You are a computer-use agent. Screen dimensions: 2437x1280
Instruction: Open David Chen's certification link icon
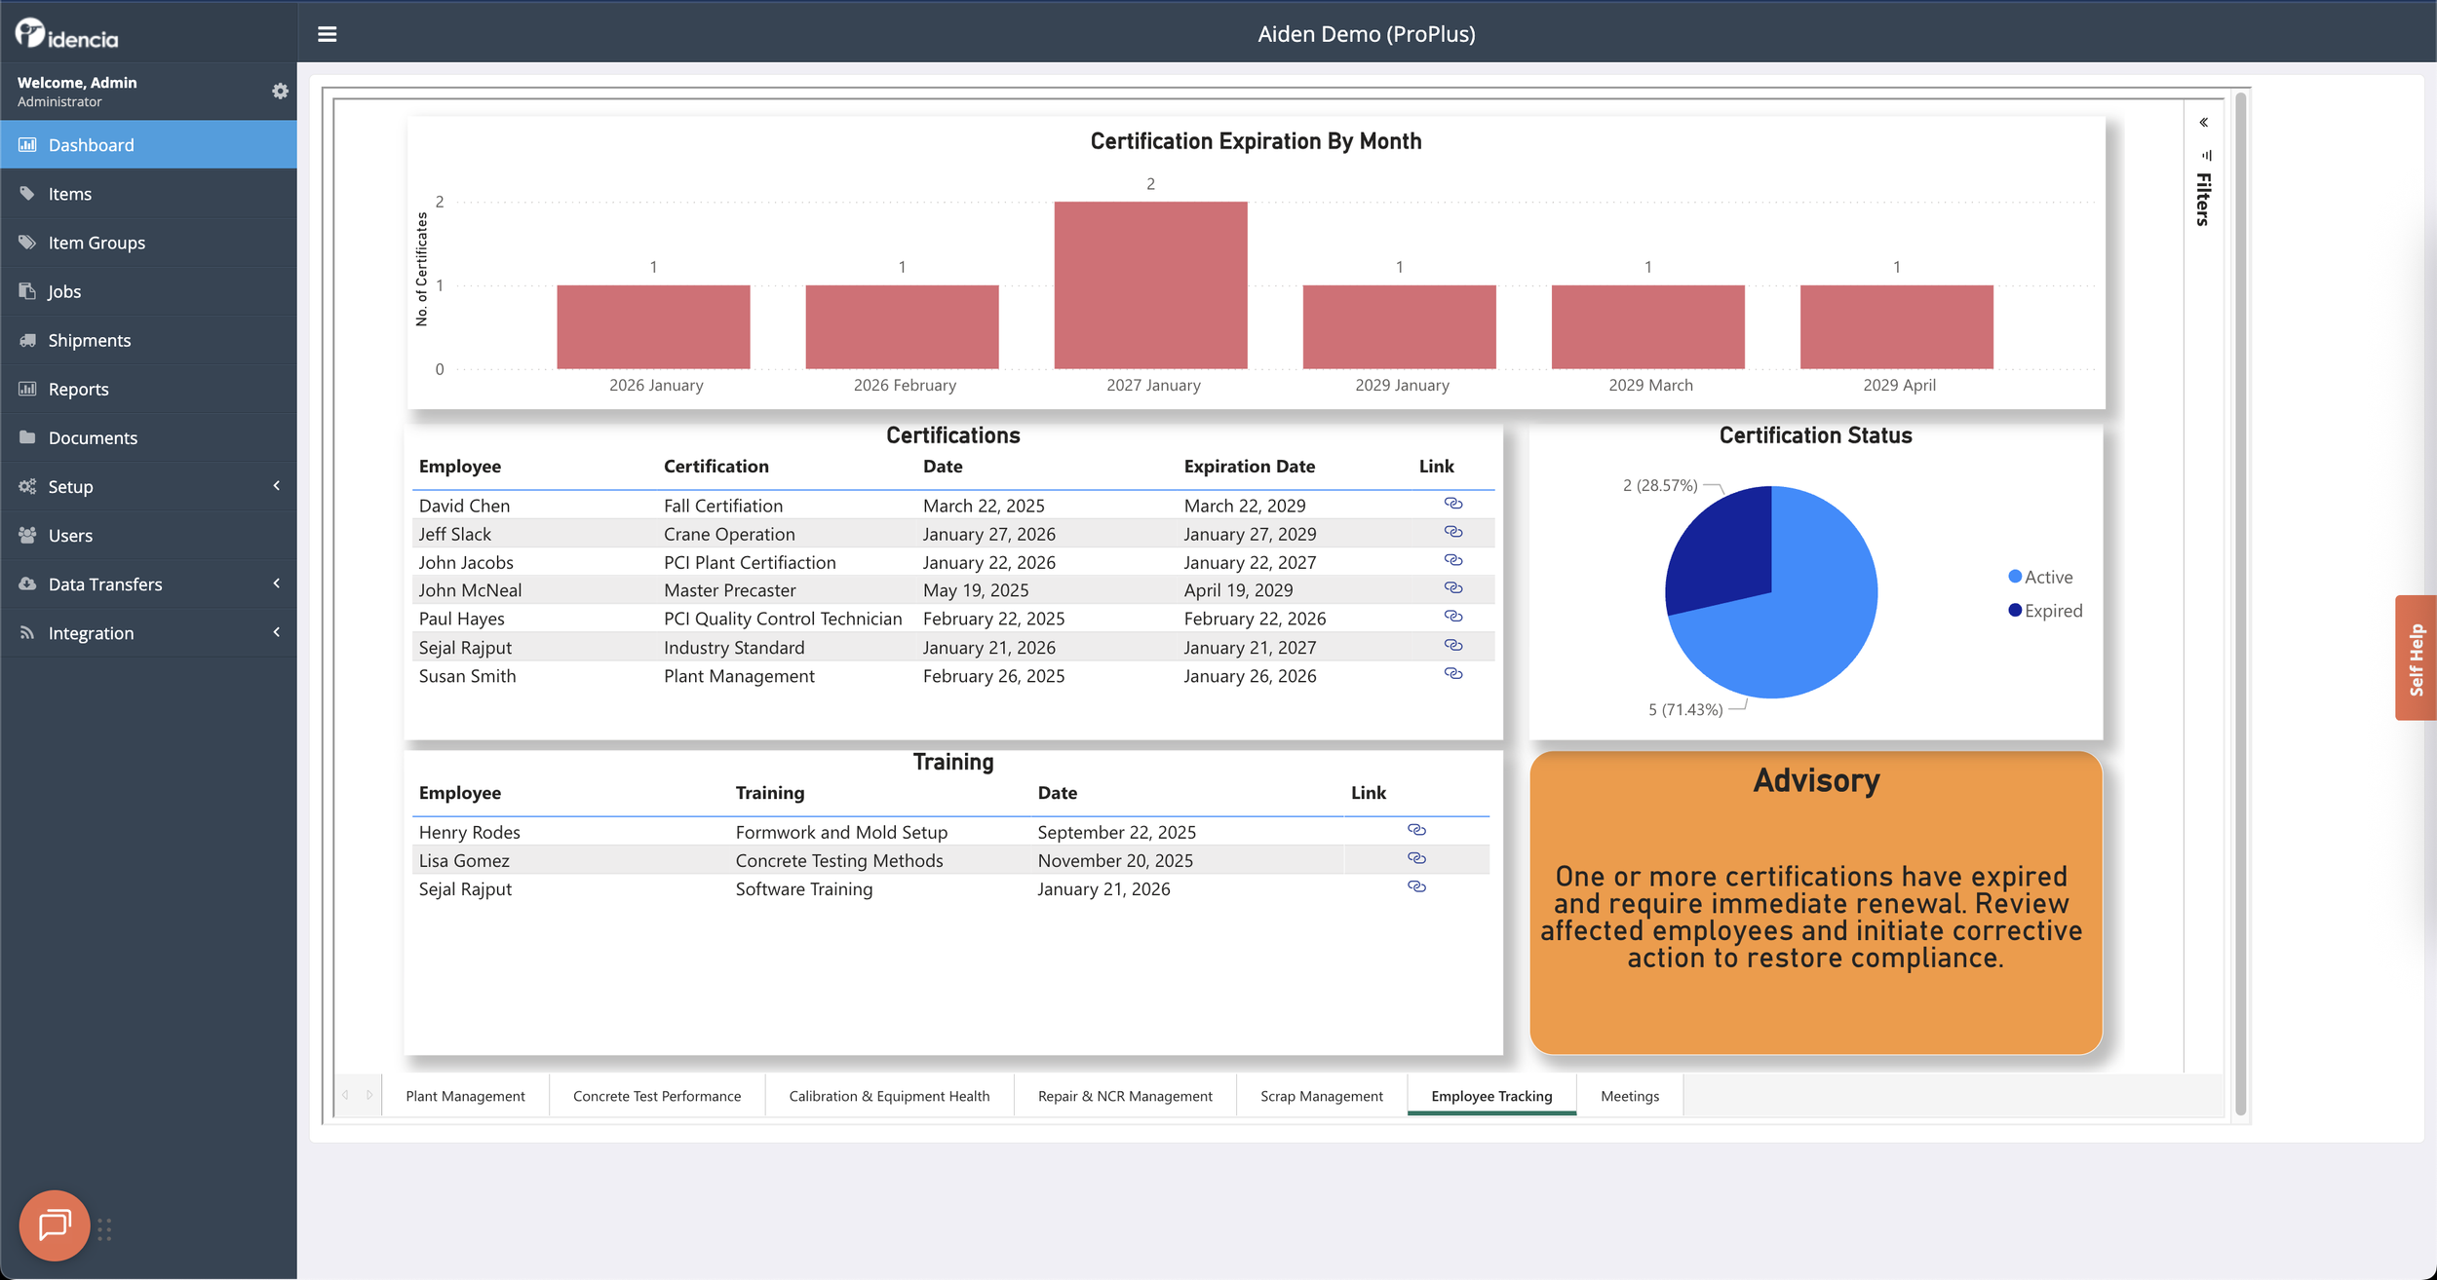[1452, 504]
